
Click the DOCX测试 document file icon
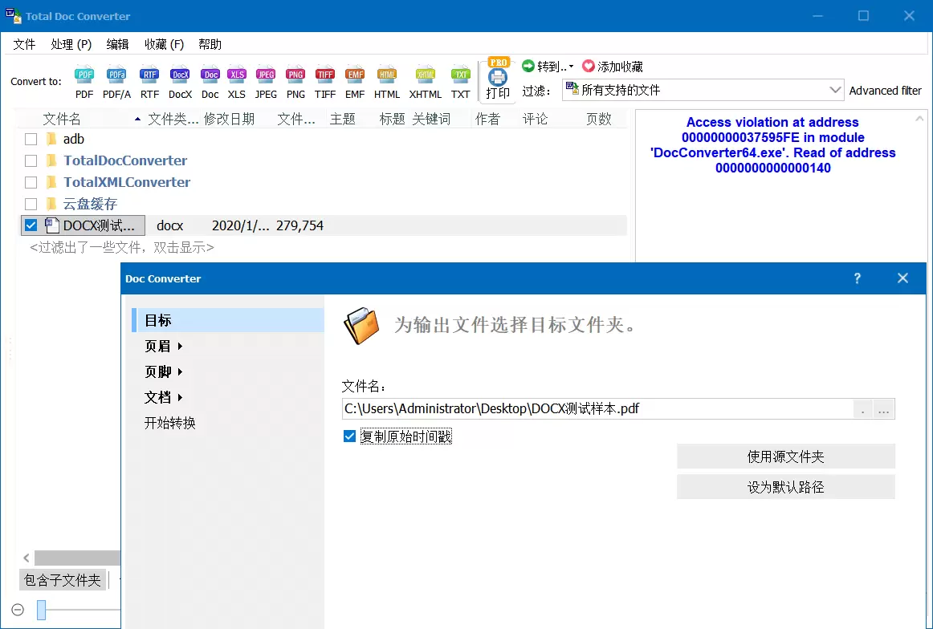click(52, 225)
